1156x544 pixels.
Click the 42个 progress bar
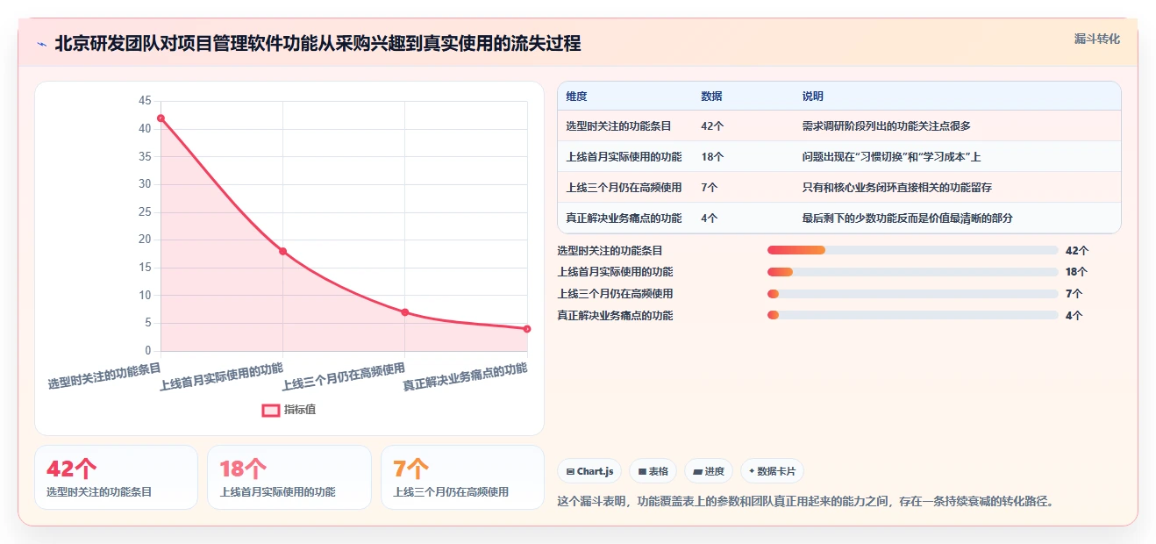pyautogui.click(x=912, y=250)
